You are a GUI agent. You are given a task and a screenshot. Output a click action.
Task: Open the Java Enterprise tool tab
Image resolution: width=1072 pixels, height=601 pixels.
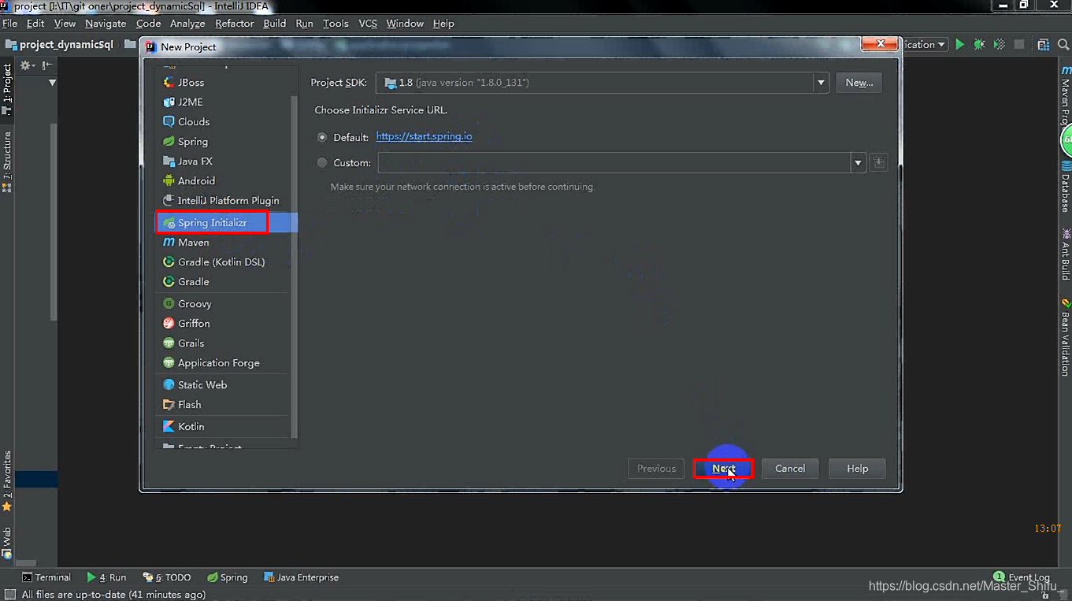pos(301,577)
